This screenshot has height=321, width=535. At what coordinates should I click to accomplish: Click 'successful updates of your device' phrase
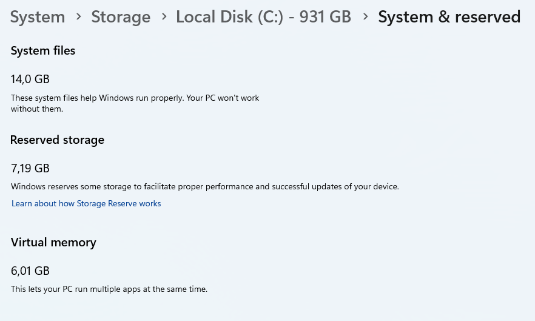[x=335, y=186]
